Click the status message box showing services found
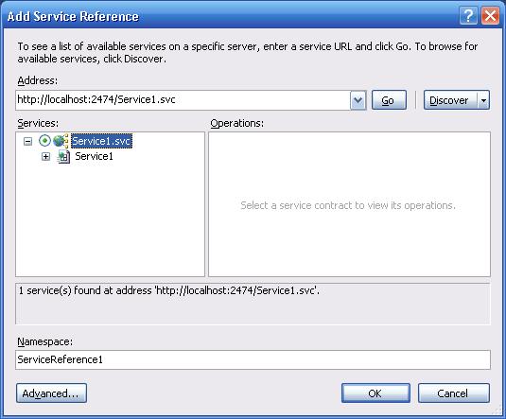 [x=253, y=304]
